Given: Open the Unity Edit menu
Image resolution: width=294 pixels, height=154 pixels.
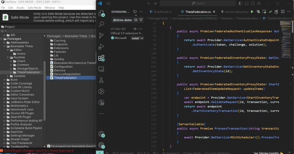Looking at the screenshot, I should pyautogui.click(x=11, y=8).
